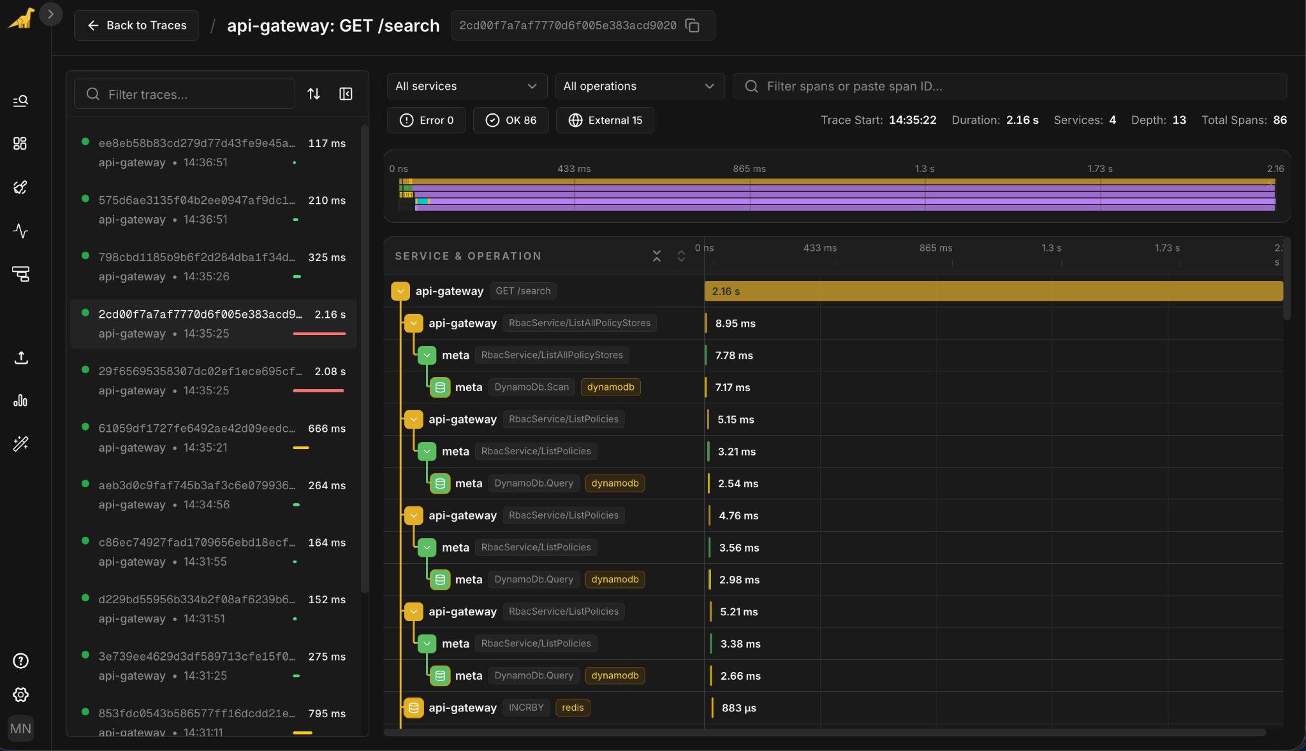Open the dashboards grid icon in sidebar
Image resolution: width=1306 pixels, height=751 pixels.
point(20,143)
